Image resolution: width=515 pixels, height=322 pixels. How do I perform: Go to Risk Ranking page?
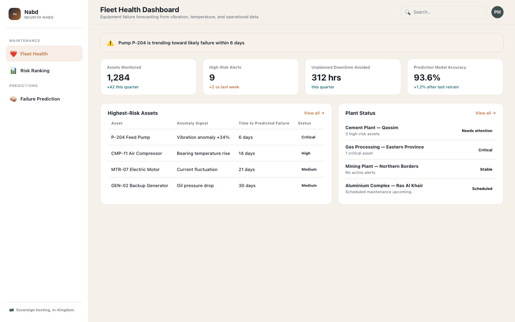click(44, 70)
